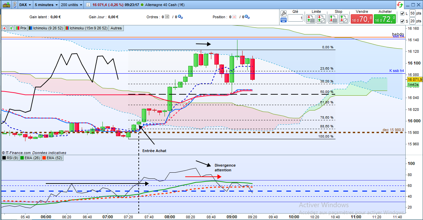Image resolution: width=423 pixels, height=220 pixels.
Task: Click the IT-Finance.com copyright link
Action: (16, 153)
